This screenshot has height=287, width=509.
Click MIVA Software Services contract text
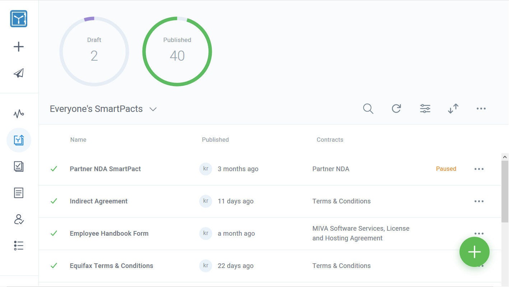[x=361, y=233]
